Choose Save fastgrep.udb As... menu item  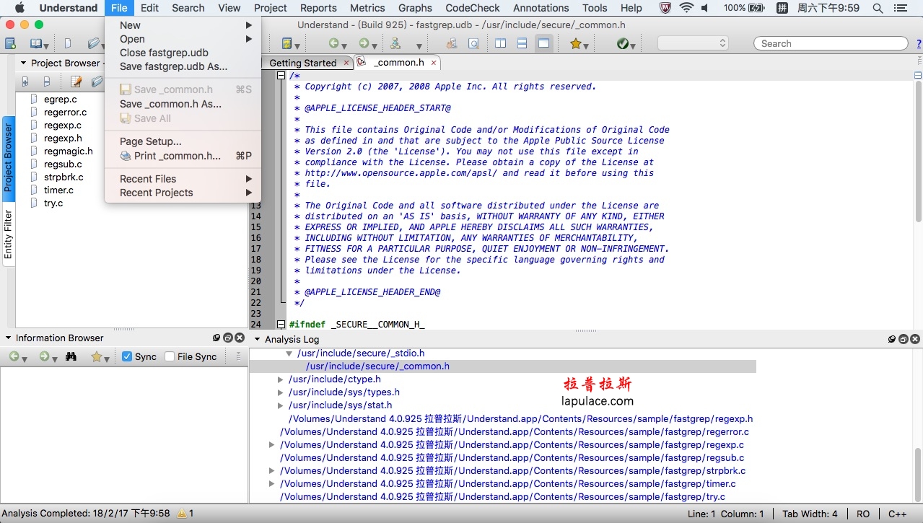pos(183,66)
